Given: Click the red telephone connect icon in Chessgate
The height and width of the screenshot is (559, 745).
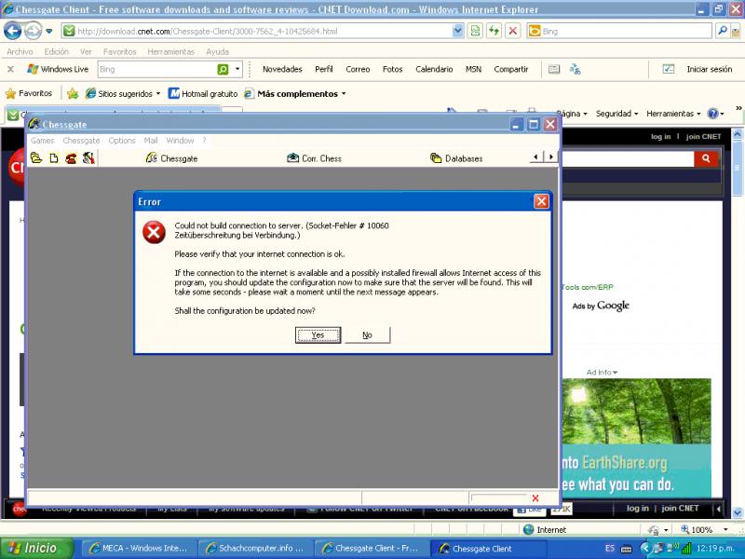Looking at the screenshot, I should point(71,157).
